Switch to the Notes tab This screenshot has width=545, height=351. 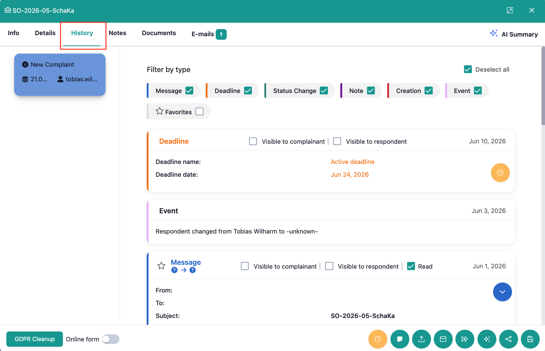coord(118,33)
